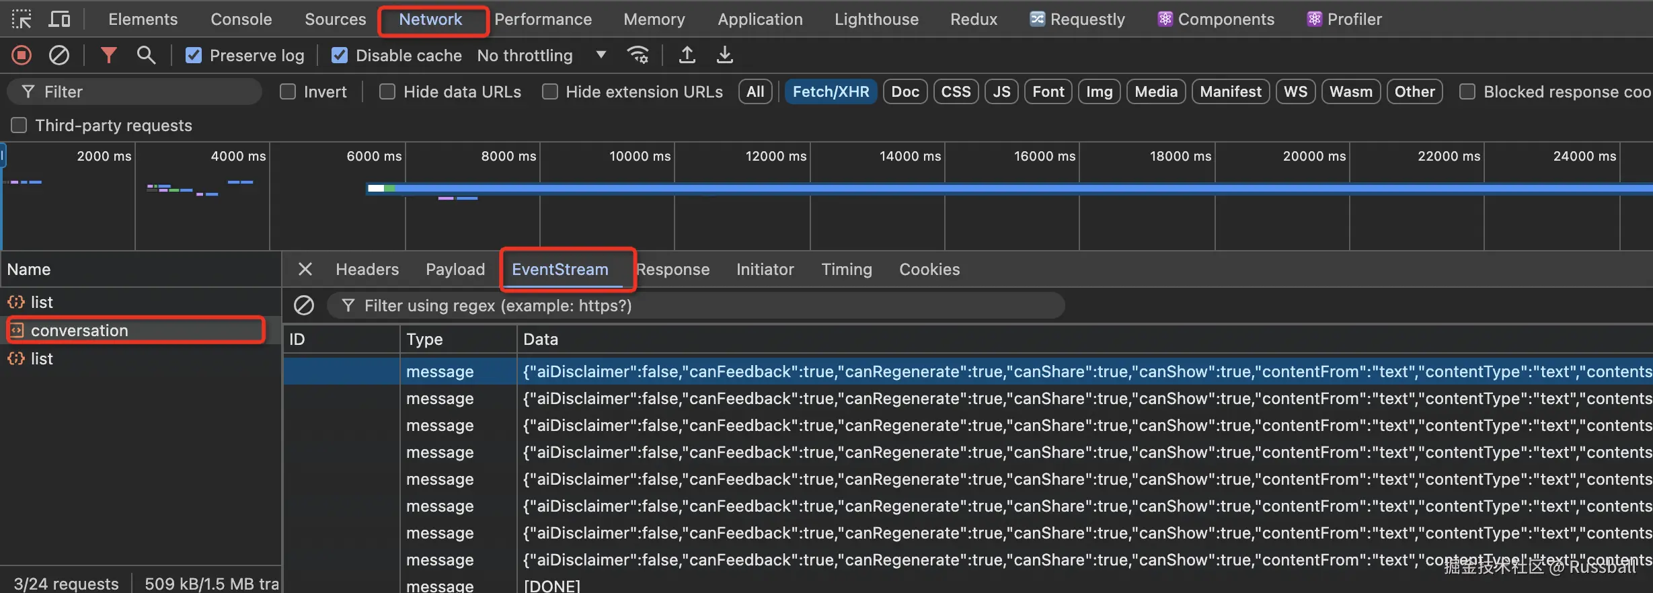Select the first list request
The image size is (1653, 593).
(141, 303)
